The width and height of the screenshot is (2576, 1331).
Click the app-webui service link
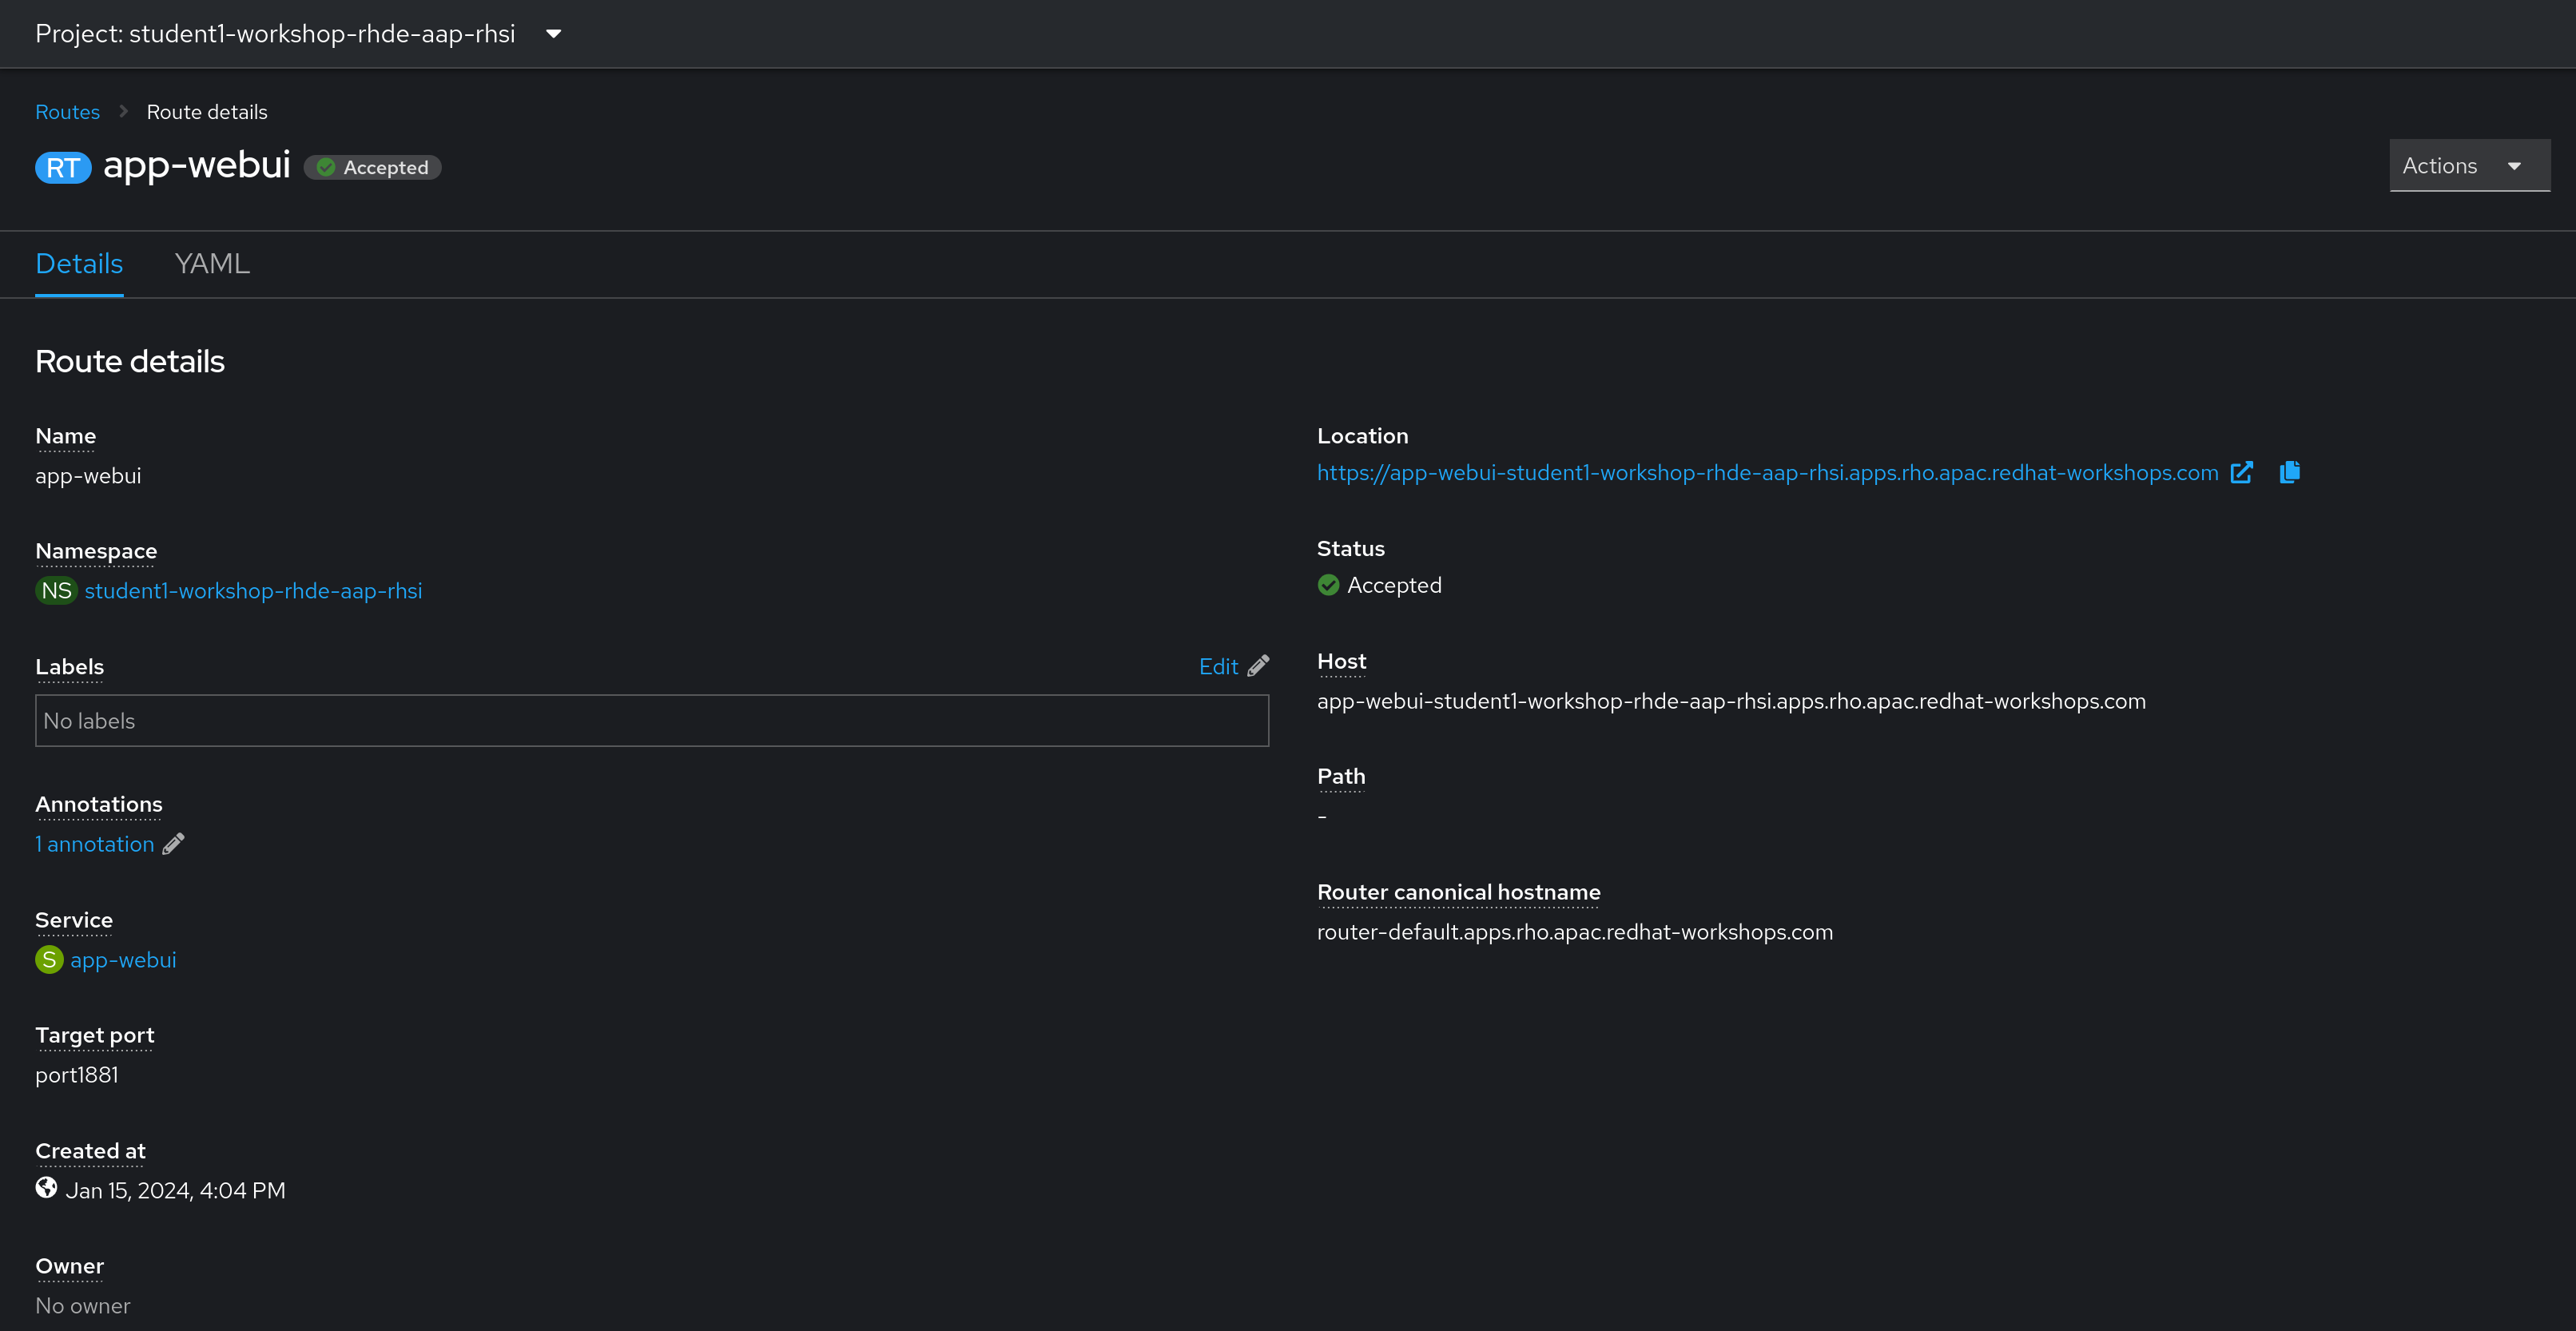click(122, 960)
